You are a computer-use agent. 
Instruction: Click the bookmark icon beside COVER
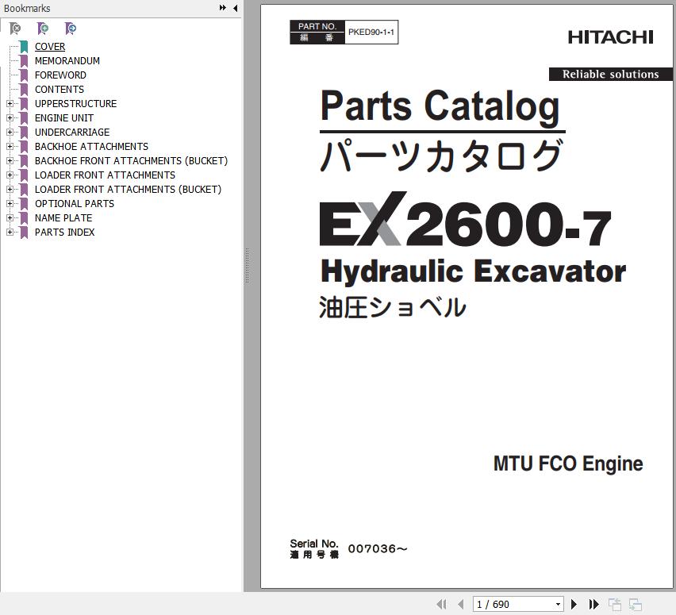24,47
